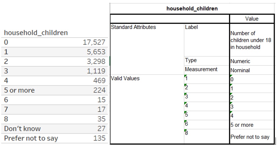Click the 'Type' attribute cell
The height and width of the screenshot is (145, 278).
point(191,60)
